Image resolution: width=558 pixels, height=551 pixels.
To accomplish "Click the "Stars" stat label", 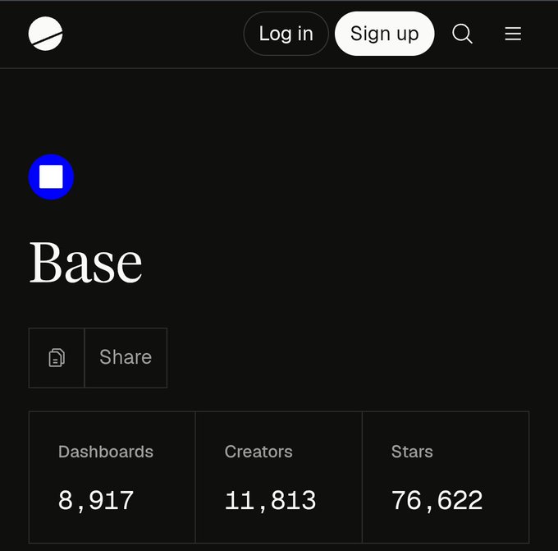I will pos(412,452).
